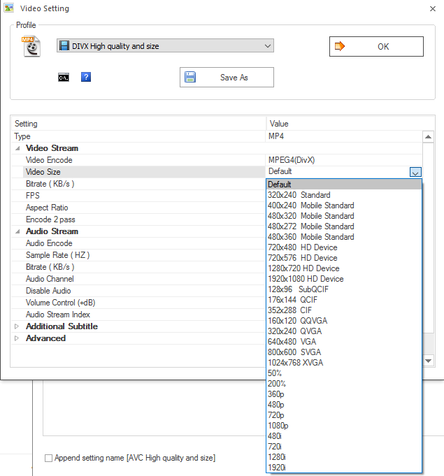This screenshot has height=476, width=444.
Task: Select 176x144 QCIF size
Action: click(344, 300)
